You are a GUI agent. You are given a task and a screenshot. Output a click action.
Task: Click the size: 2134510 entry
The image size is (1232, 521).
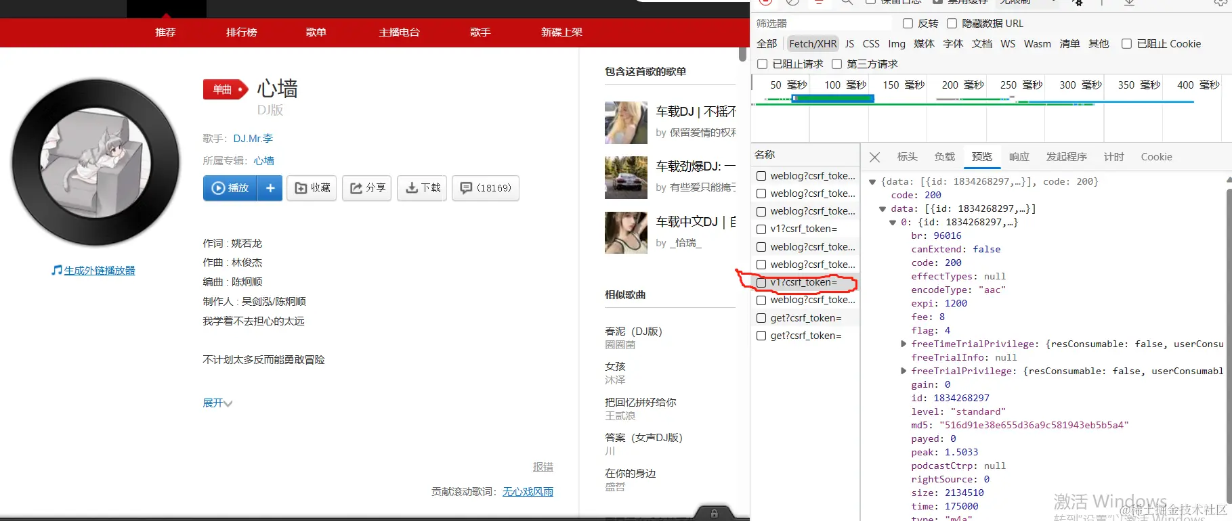coord(948,493)
